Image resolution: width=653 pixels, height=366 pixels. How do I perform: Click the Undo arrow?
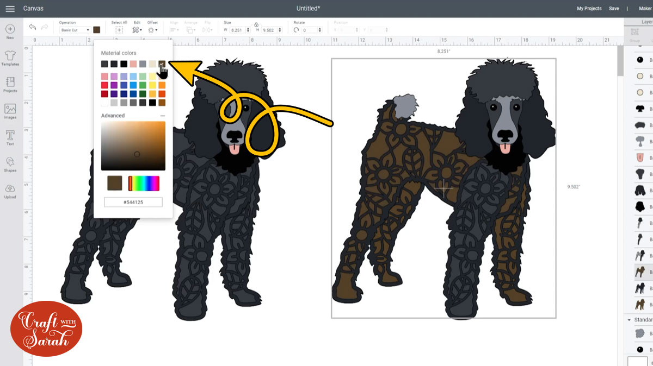point(33,27)
